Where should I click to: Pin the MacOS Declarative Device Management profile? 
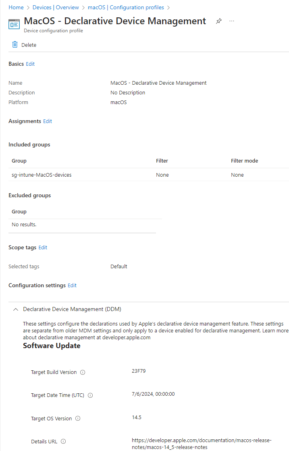(218, 21)
